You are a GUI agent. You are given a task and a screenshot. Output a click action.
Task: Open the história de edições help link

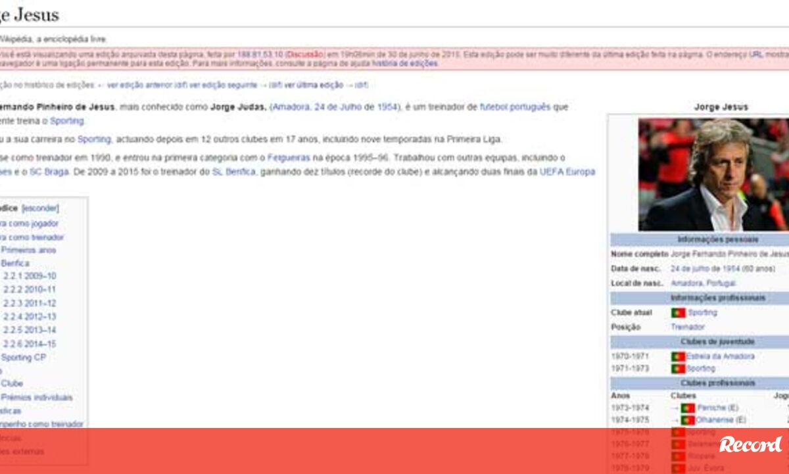tap(404, 64)
